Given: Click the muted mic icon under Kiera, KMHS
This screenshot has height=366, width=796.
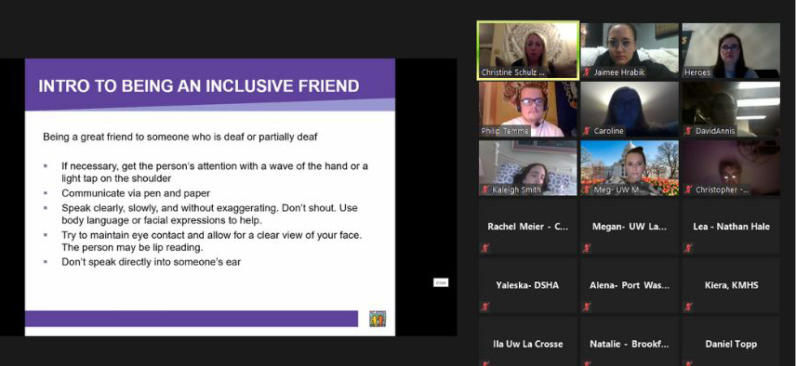Looking at the screenshot, I should 688,307.
